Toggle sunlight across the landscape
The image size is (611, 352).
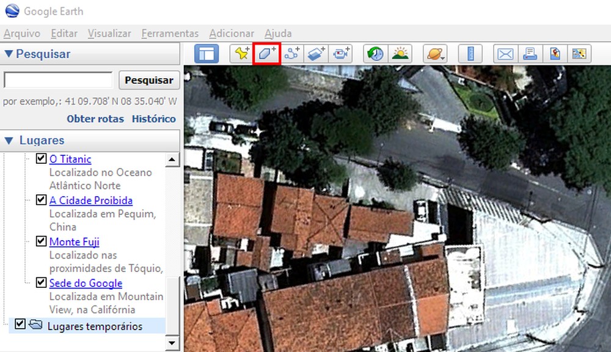400,53
